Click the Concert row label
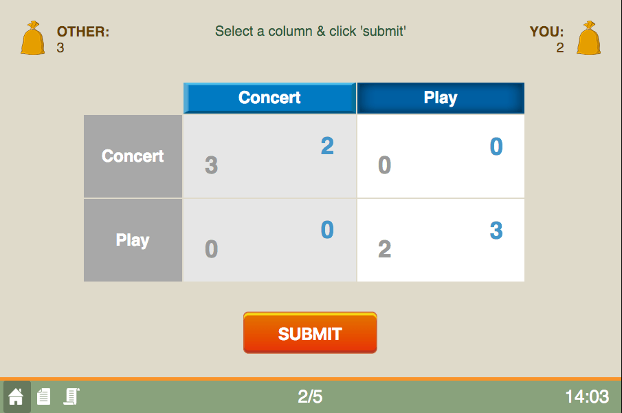Screen dimensions: 622x413 click(x=133, y=156)
